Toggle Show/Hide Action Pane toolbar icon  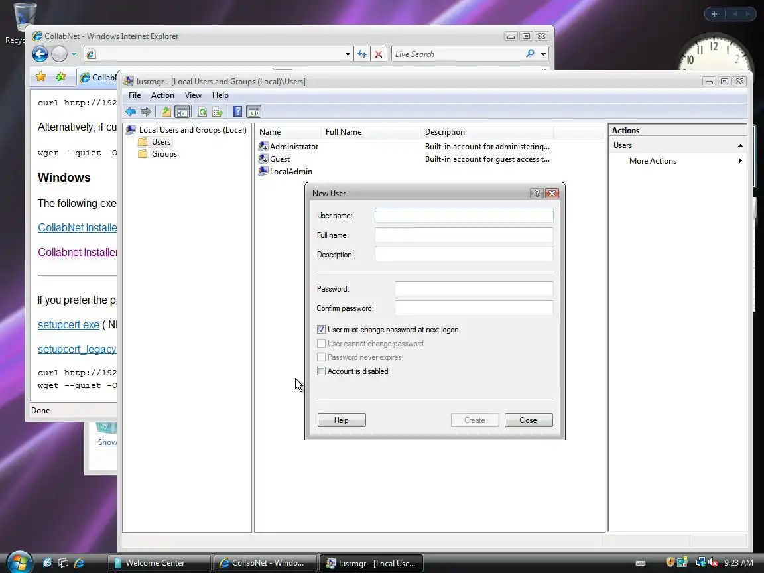(254, 111)
